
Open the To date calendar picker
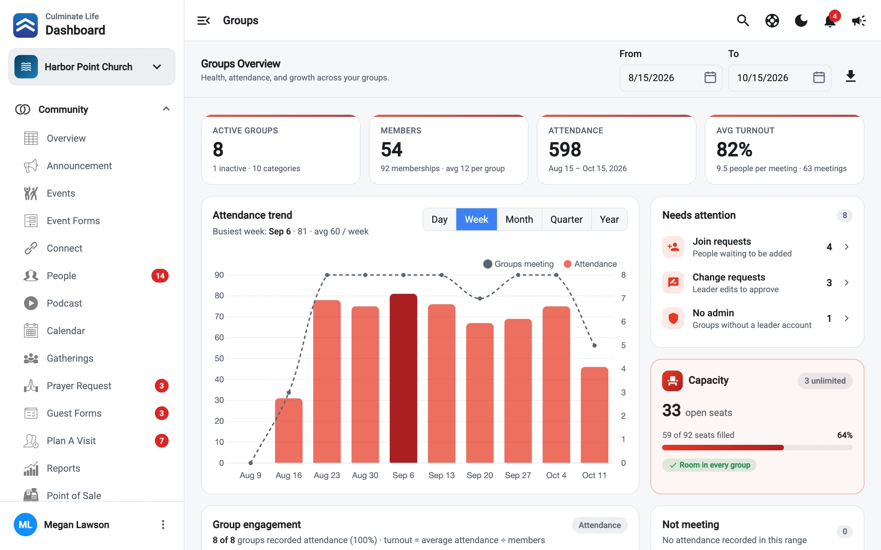pos(819,77)
